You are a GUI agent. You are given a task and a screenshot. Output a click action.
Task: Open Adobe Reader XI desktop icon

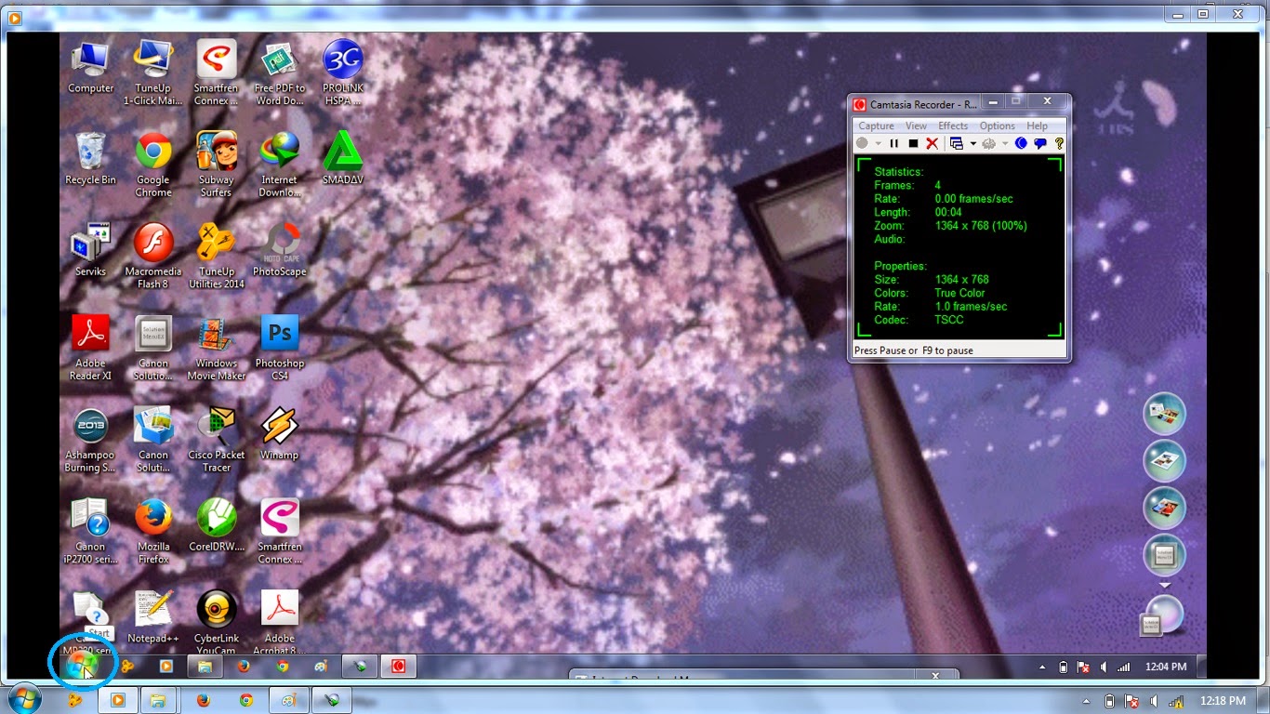[x=90, y=348]
